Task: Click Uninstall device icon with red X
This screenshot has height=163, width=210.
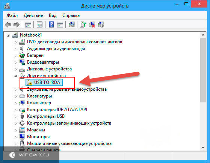Action: (x=92, y=24)
